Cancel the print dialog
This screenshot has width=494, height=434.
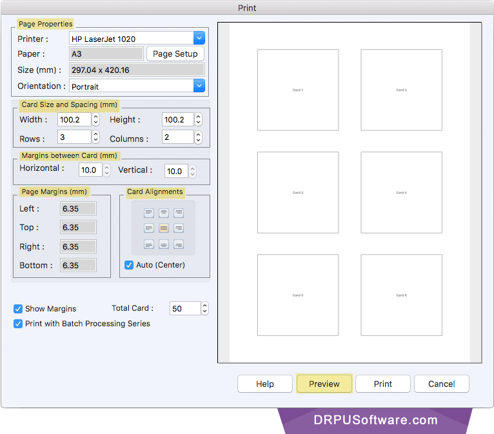pos(442,384)
